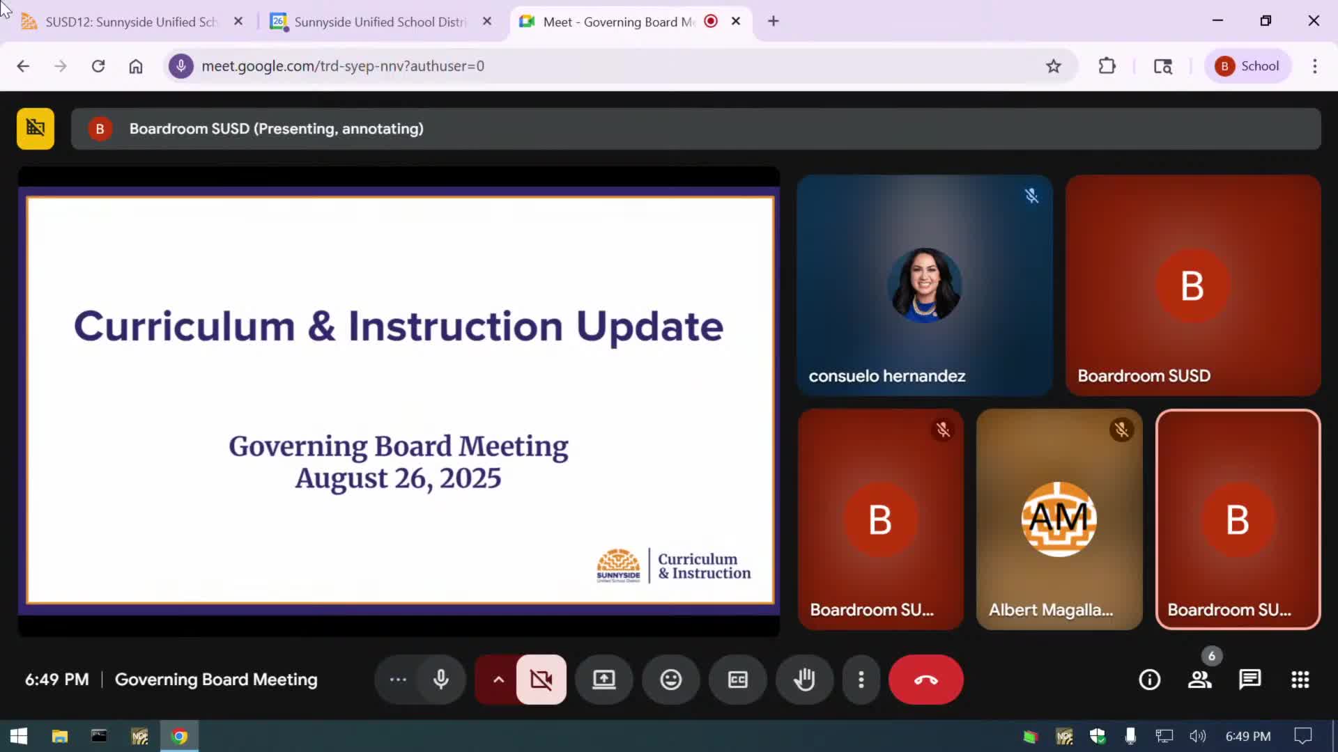Select consuelo hernandez participant tile
Screen dimensions: 1338x752
(924, 285)
